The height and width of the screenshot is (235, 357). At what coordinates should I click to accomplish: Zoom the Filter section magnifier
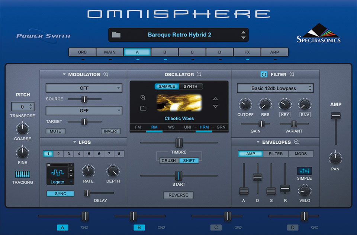(292, 74)
